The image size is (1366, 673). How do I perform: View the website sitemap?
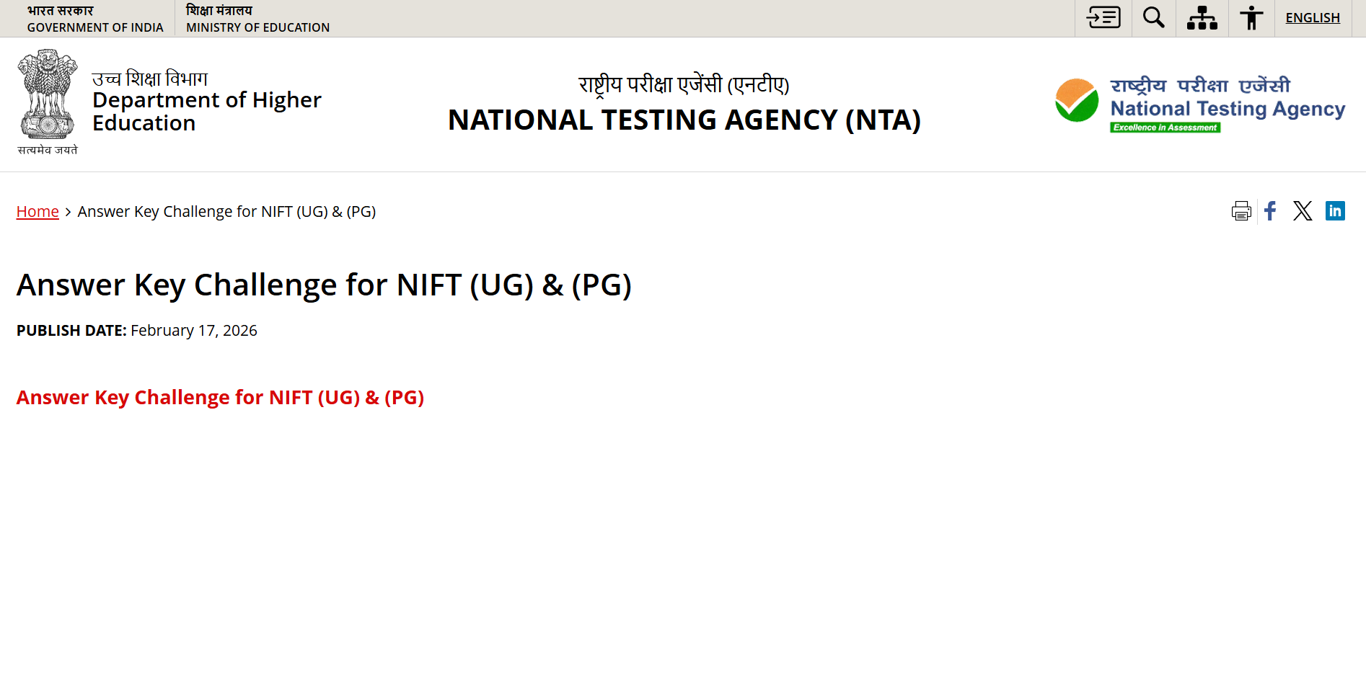(x=1202, y=18)
